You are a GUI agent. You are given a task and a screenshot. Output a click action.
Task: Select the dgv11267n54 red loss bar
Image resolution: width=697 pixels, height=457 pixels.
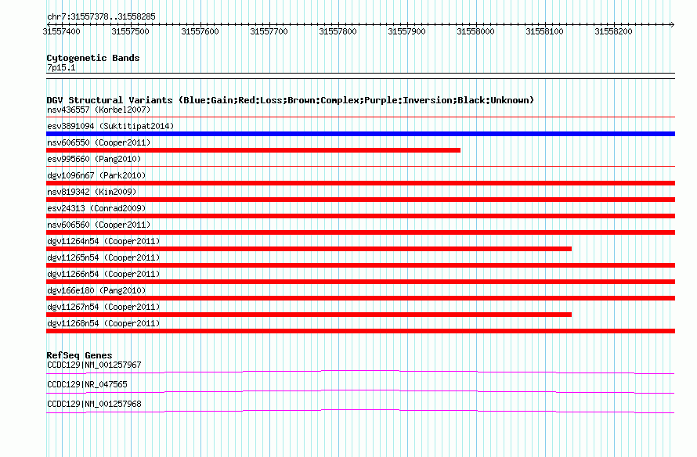(x=309, y=315)
